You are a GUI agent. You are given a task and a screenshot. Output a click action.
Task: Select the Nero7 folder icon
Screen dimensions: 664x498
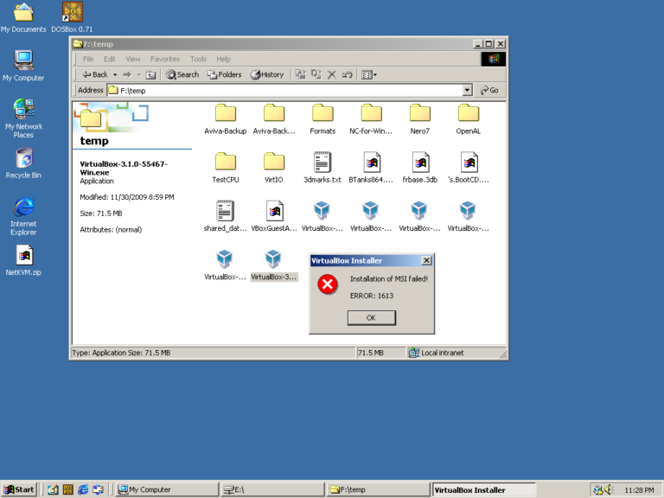click(x=420, y=114)
